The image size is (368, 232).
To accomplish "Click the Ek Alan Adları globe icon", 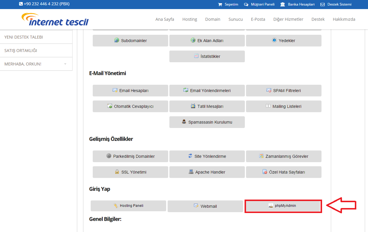I will pyautogui.click(x=193, y=40).
